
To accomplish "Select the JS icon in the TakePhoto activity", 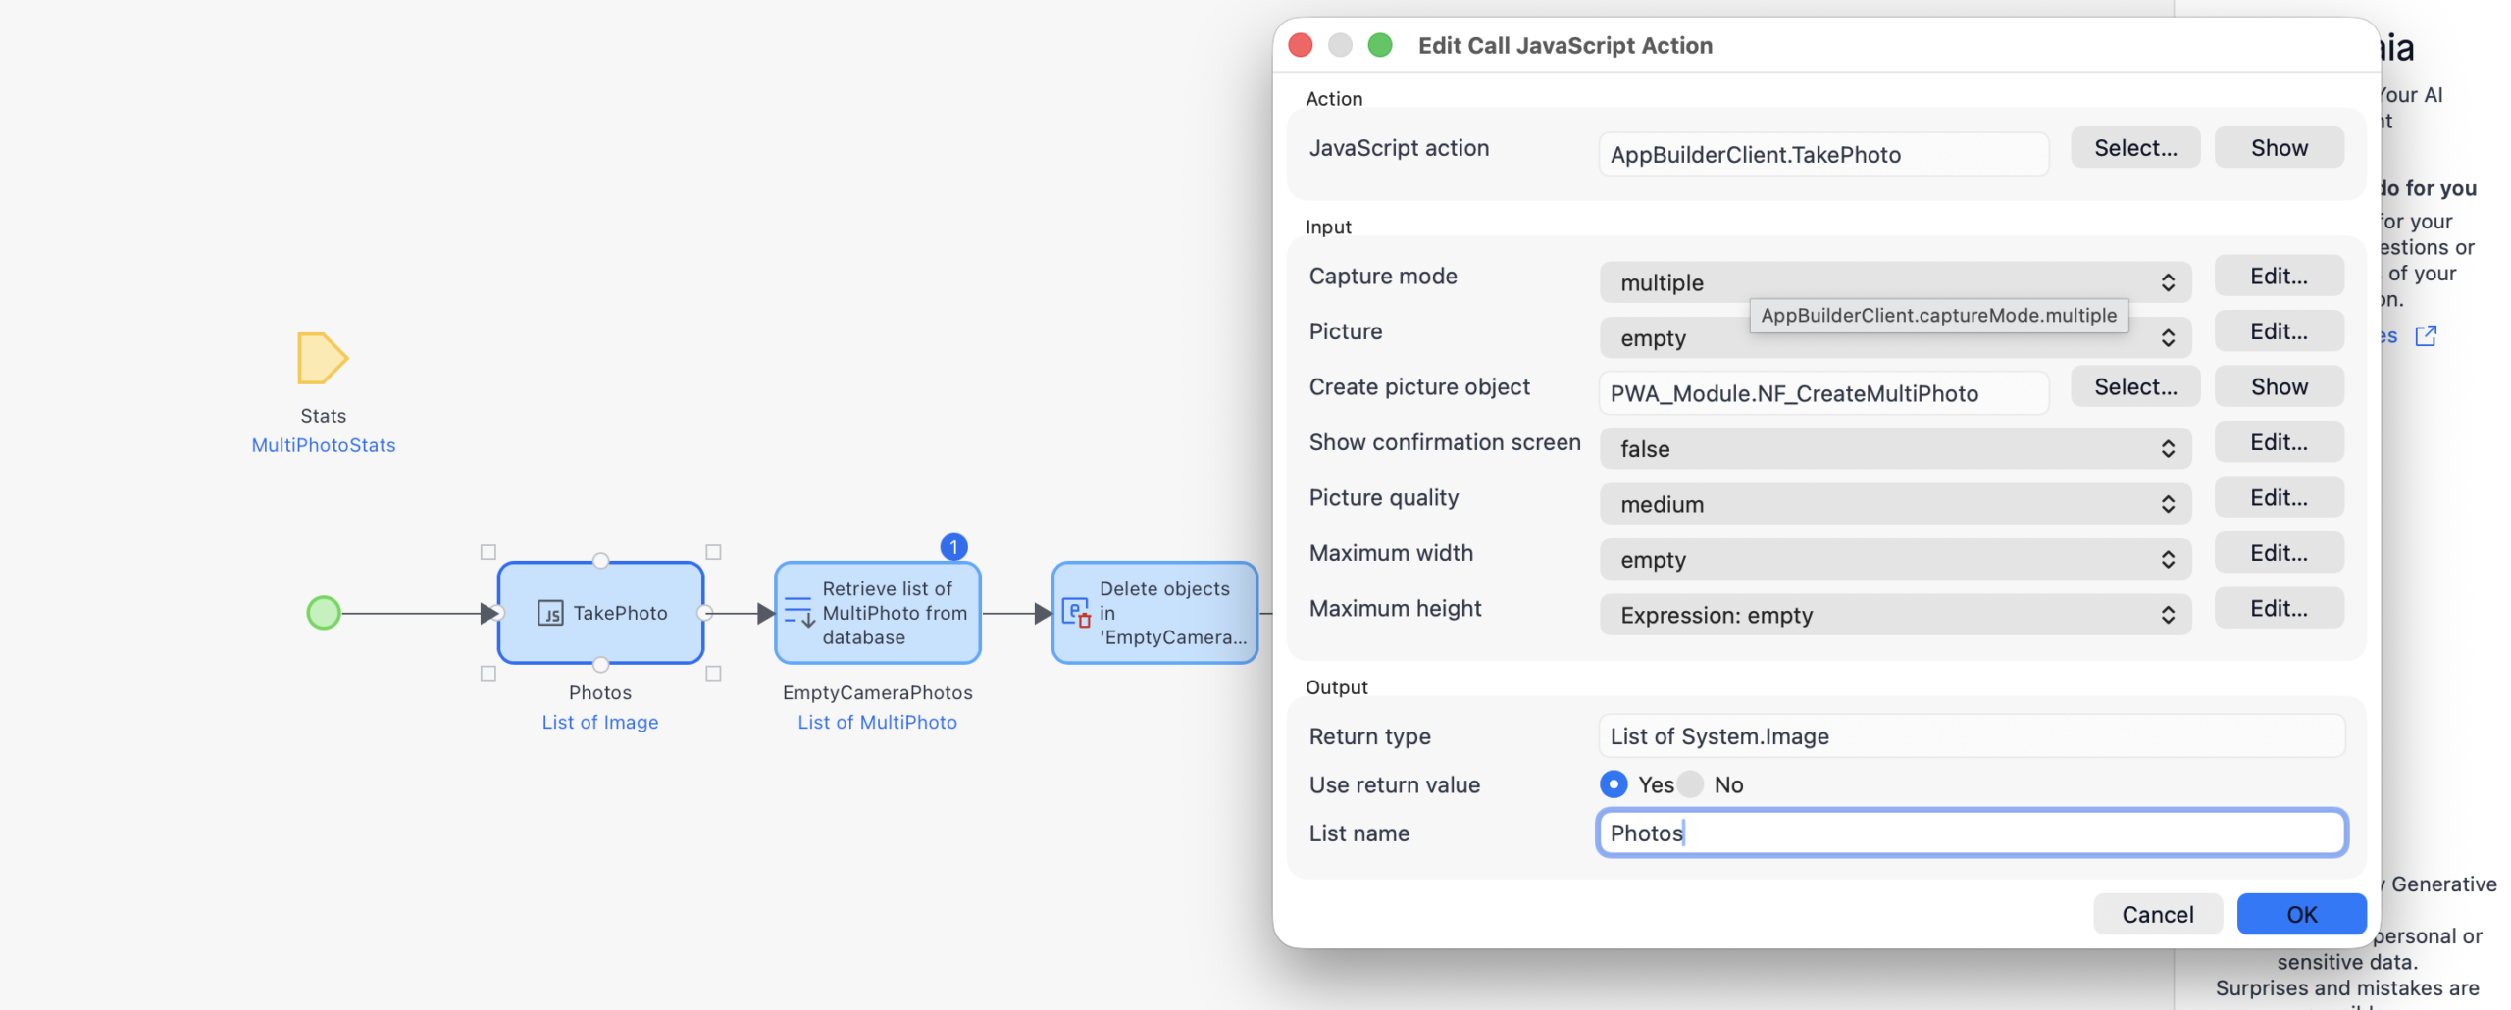I will (x=550, y=614).
